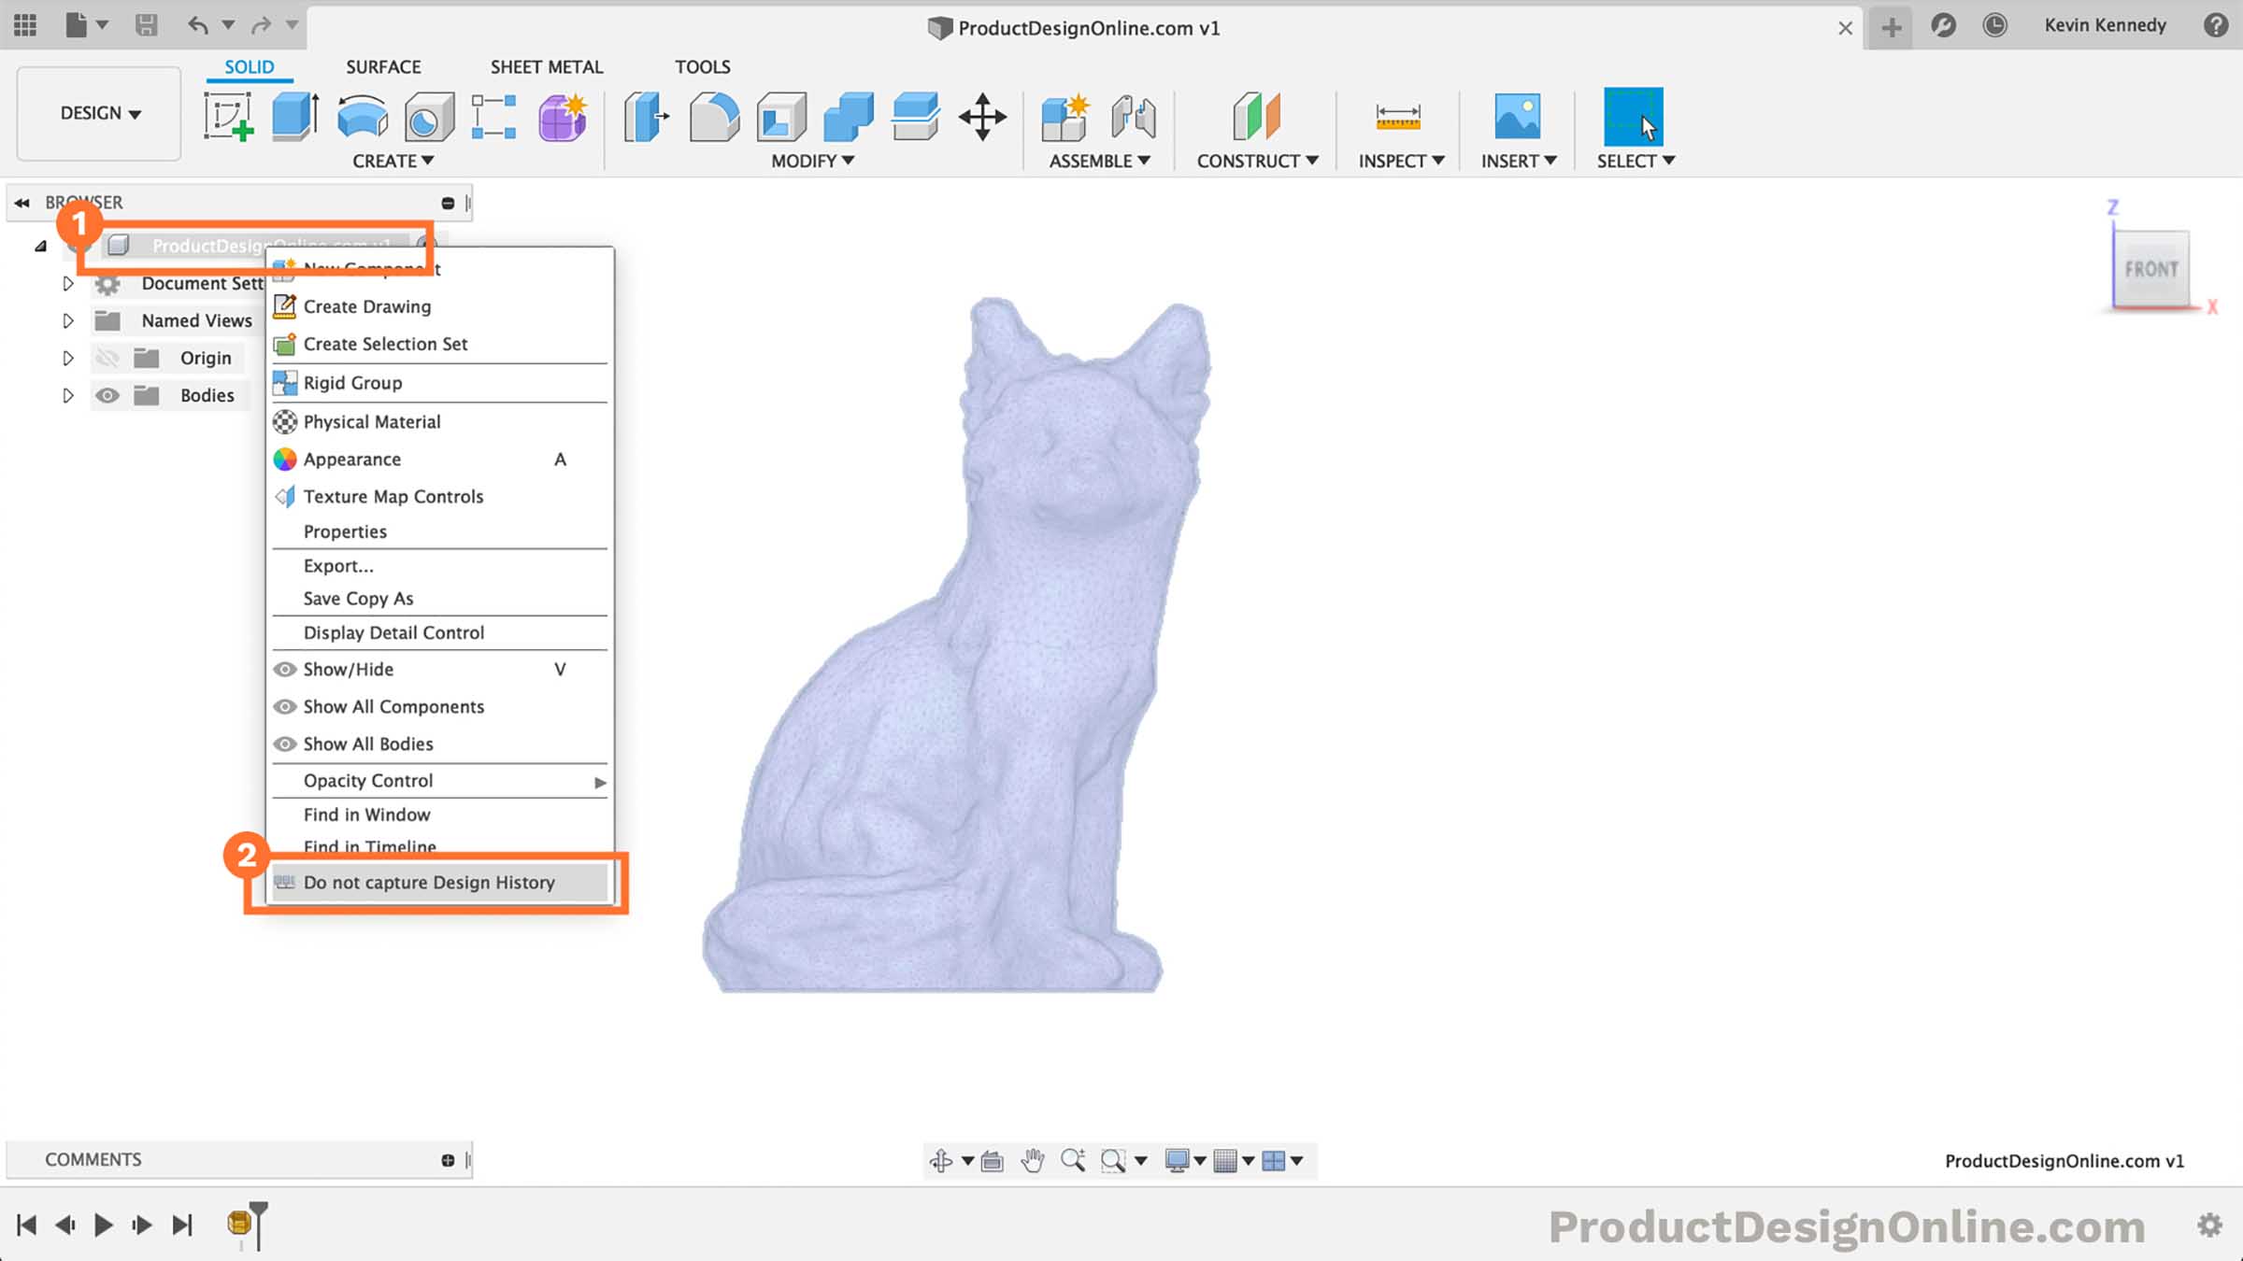Collapse the root component node
The image size is (2243, 1261).
40,247
